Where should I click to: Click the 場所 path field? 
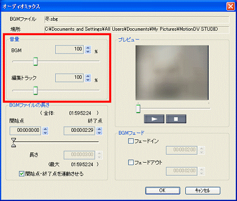[x=137, y=29]
